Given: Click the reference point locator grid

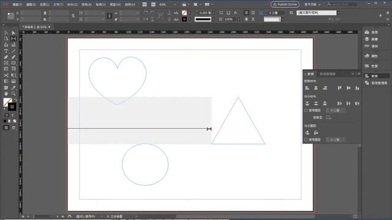Looking at the screenshot, I should coord(11,16).
